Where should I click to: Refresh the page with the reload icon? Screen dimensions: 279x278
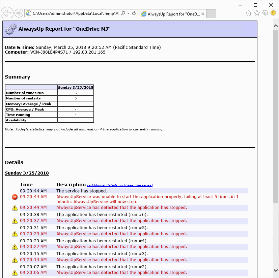coord(134,13)
